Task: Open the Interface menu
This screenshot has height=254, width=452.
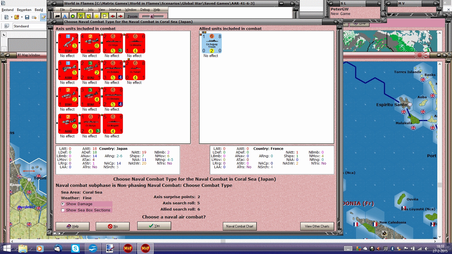Action: coord(115,10)
